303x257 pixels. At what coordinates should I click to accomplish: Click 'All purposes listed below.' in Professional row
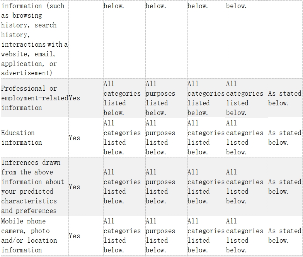click(x=160, y=98)
